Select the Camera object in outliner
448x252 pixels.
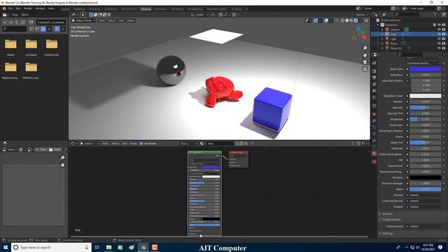(x=395, y=29)
